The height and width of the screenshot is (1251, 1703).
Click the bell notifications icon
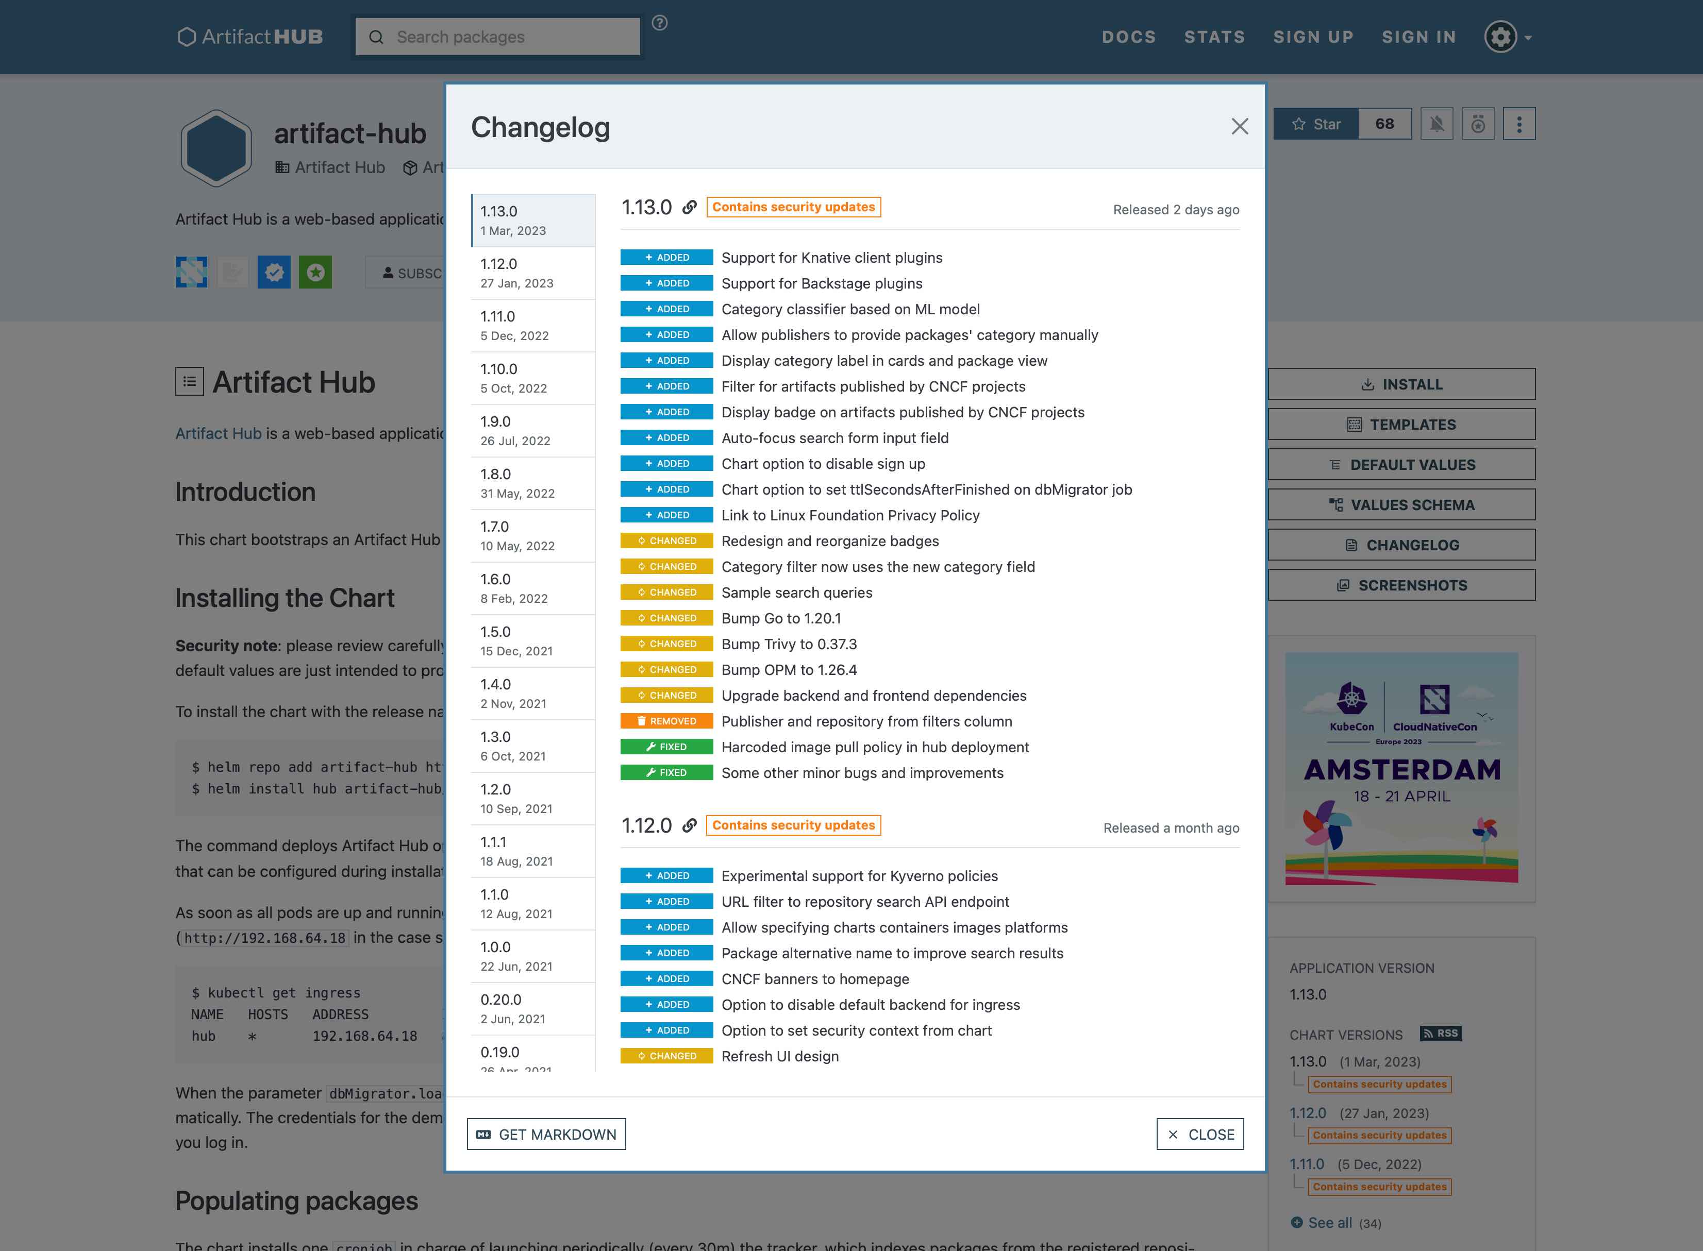pyautogui.click(x=1437, y=124)
